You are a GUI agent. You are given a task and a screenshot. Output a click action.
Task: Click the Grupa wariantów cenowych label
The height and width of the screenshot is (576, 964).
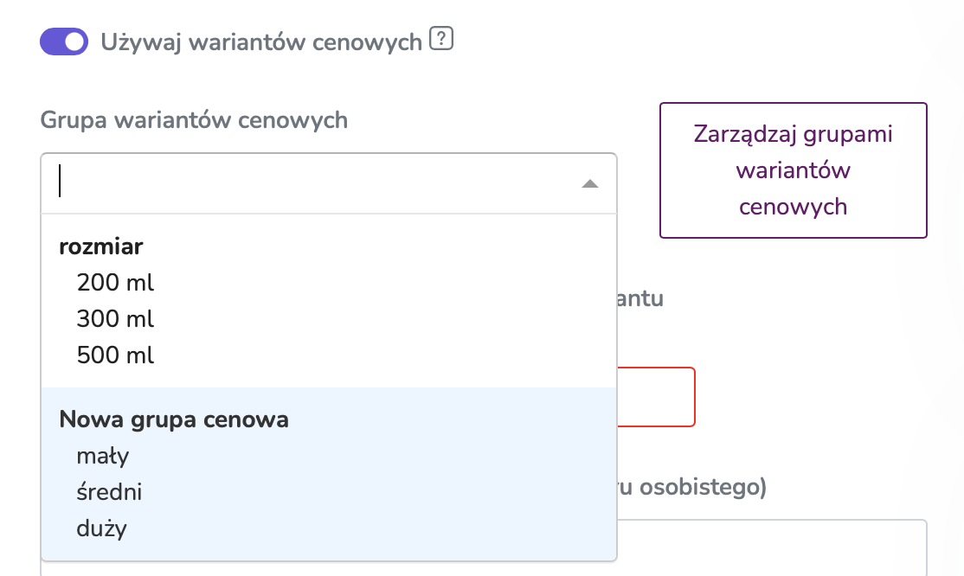coord(194,120)
